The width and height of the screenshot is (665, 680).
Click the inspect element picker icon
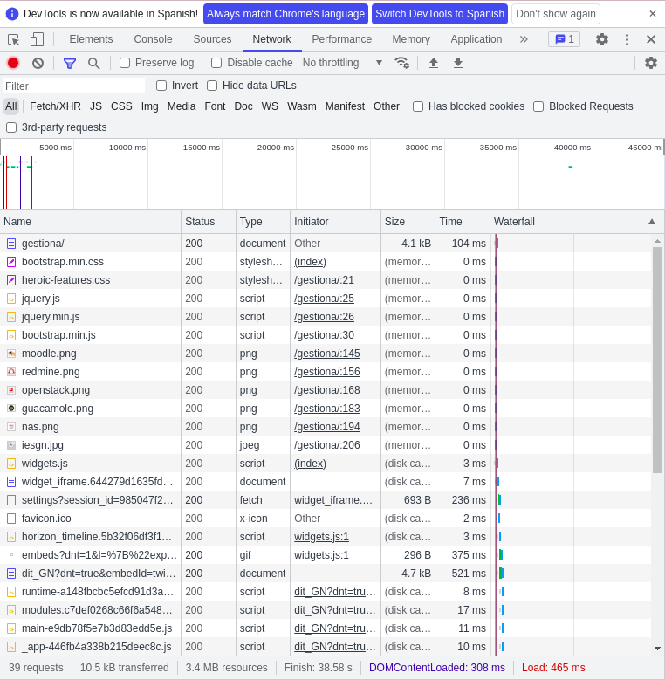14,39
